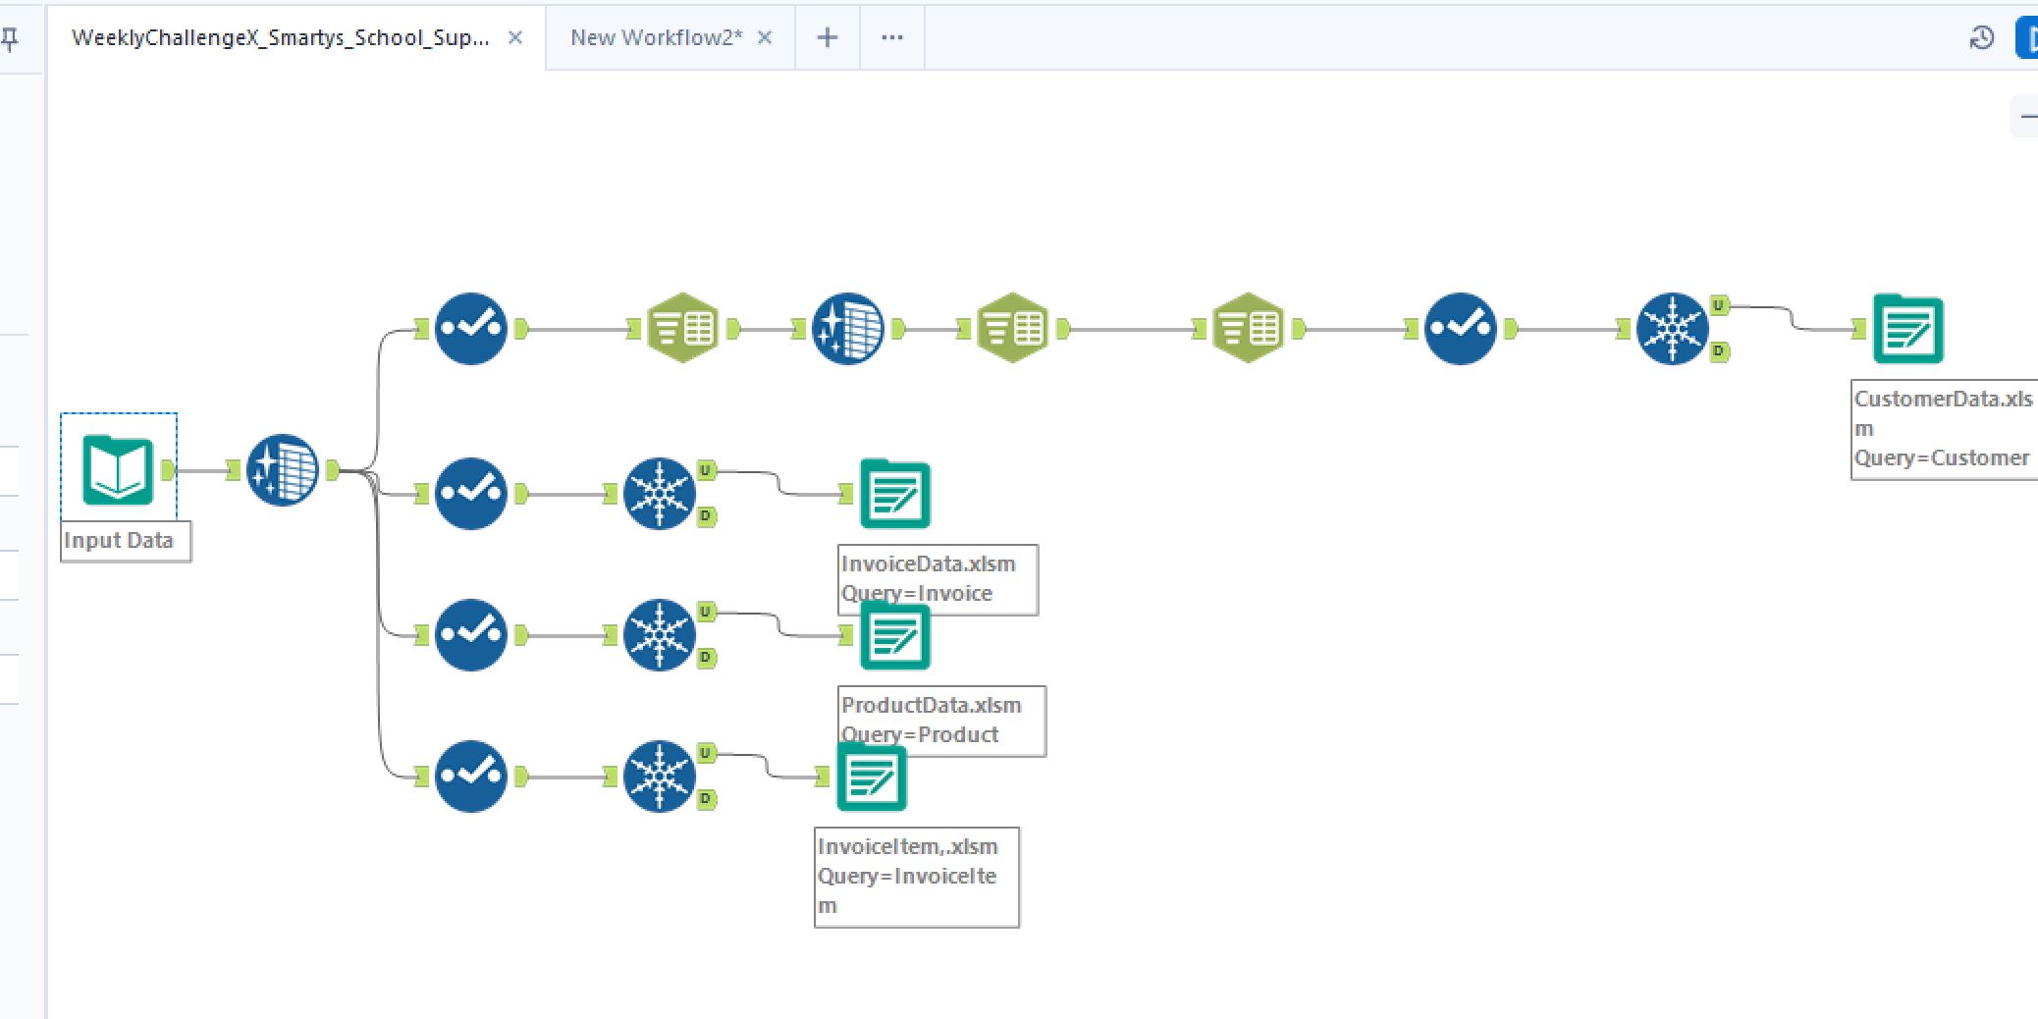Select the Input Data tool icon
Viewport: 2038px width, 1019px height.
(118, 470)
